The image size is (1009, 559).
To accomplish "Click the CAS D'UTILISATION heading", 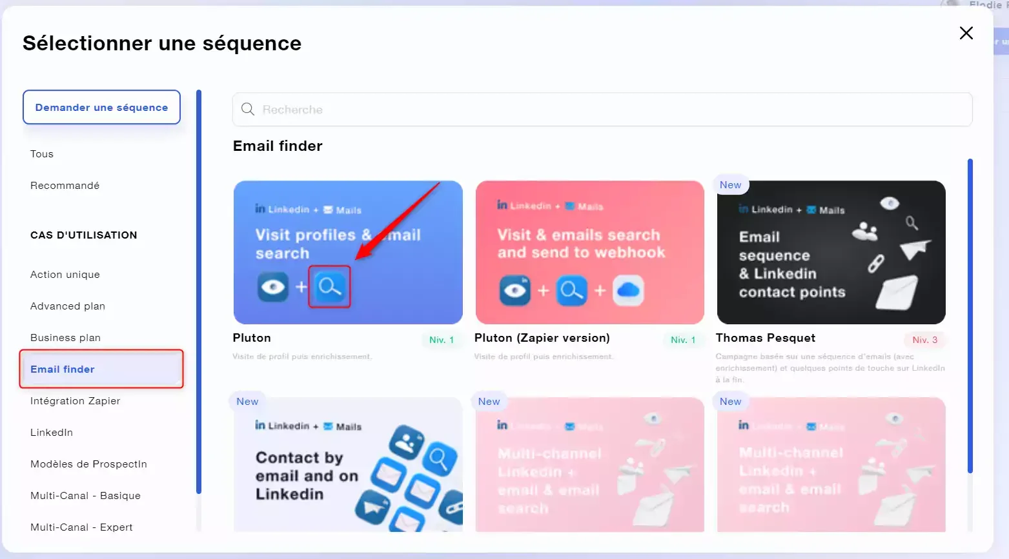I will 84,235.
